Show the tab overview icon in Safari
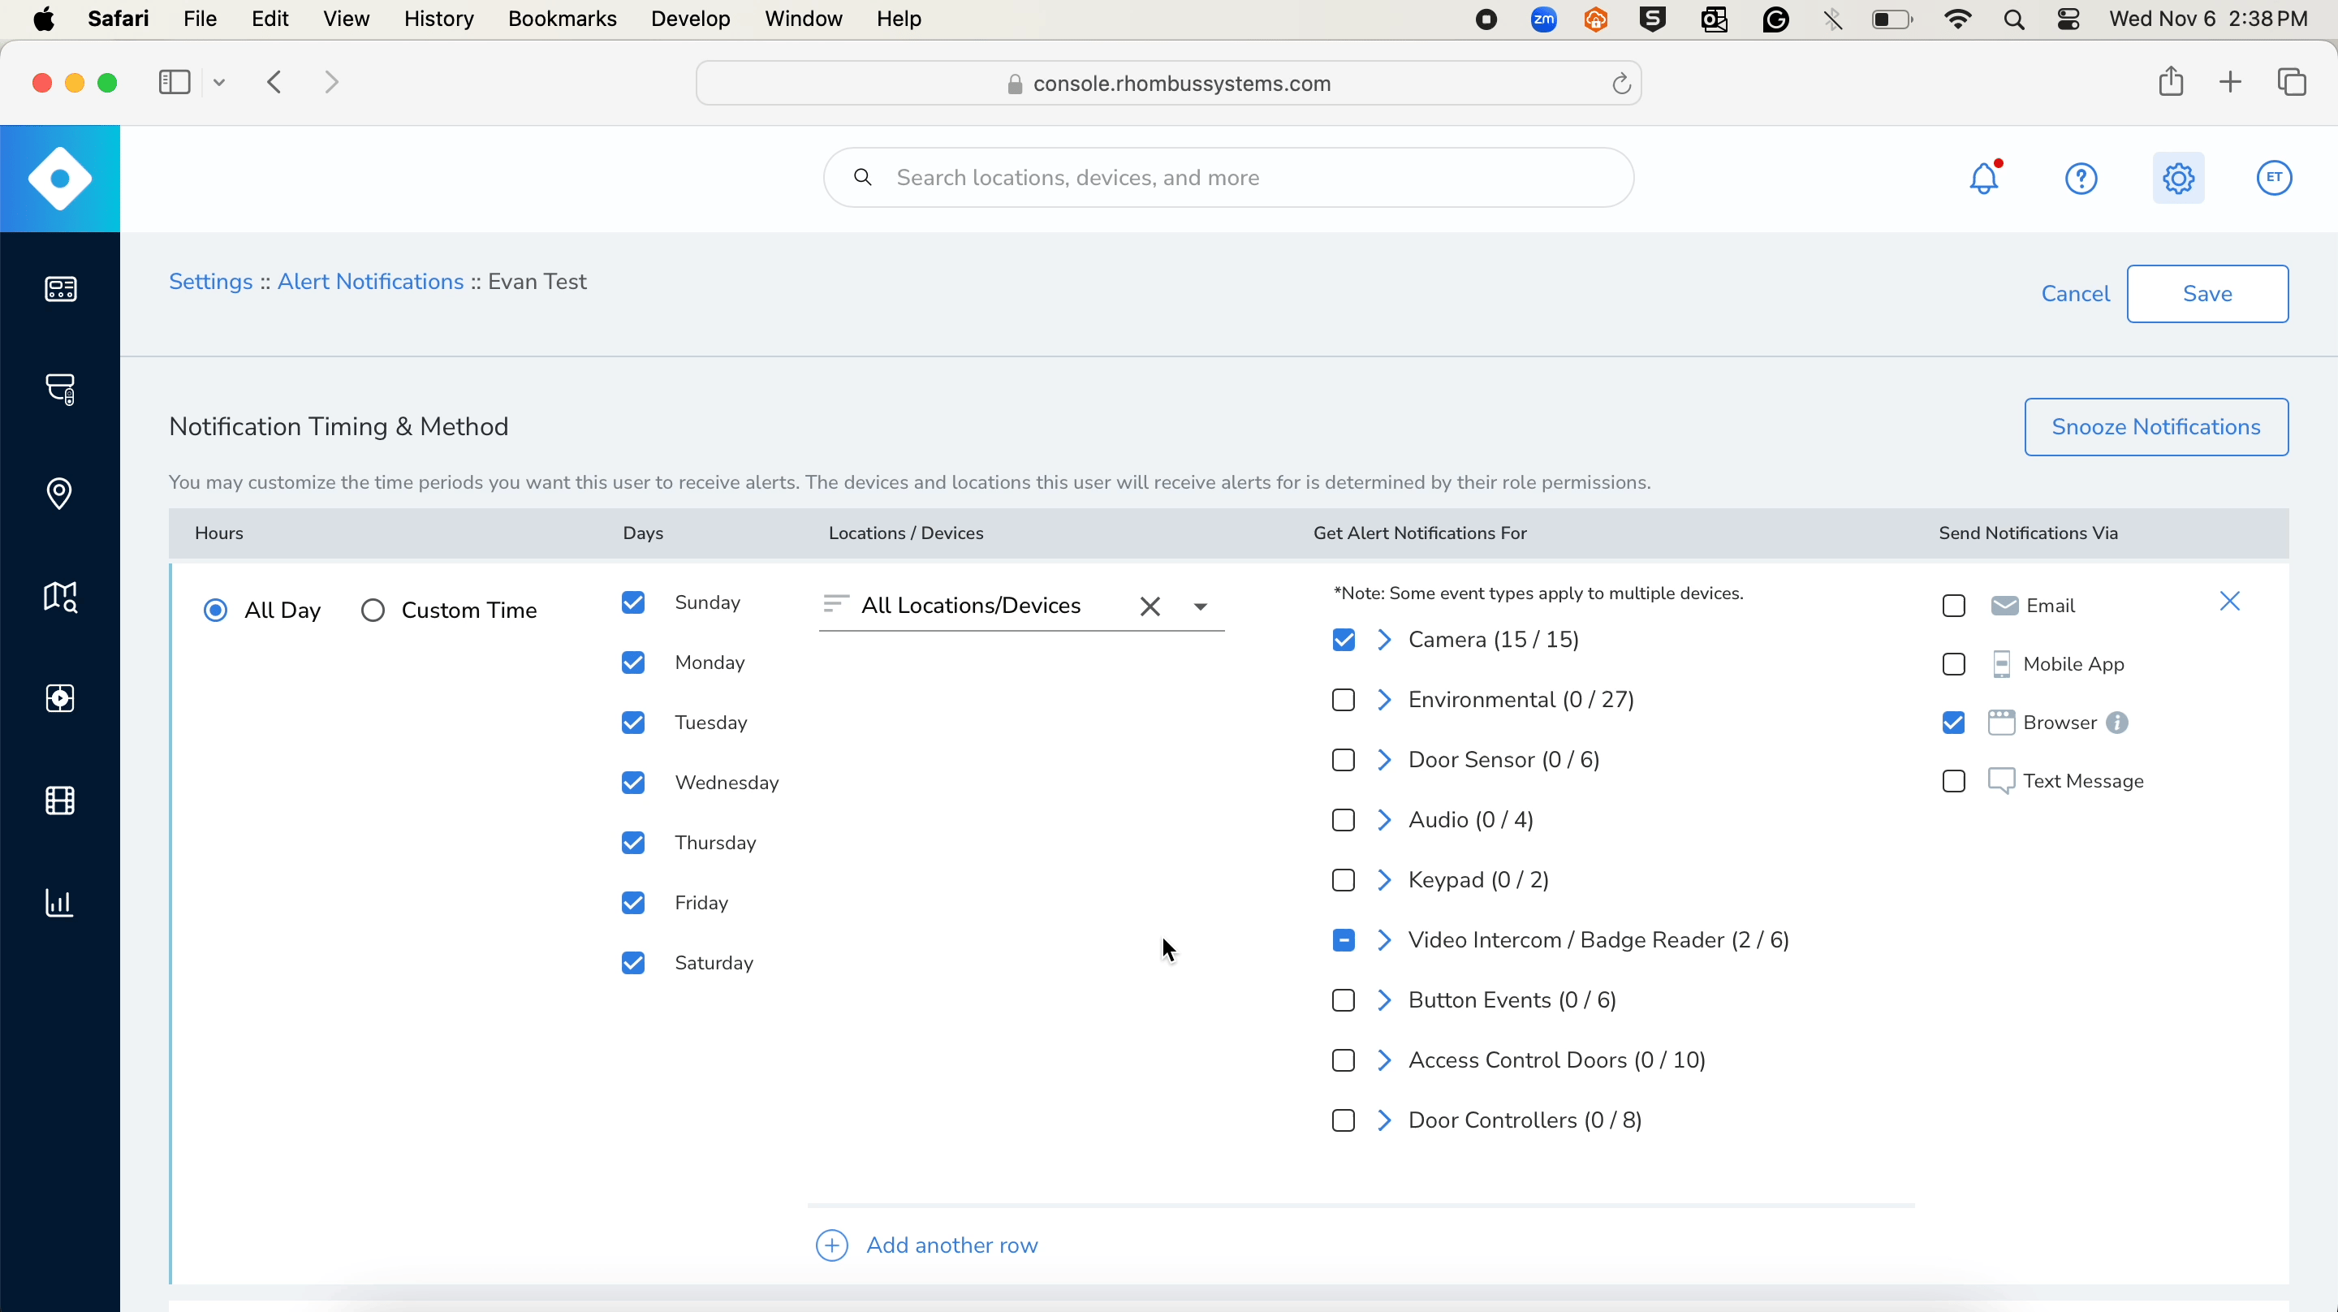 [2293, 82]
